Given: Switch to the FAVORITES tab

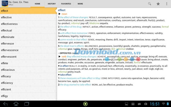Looking at the screenshot, I should pos(66,4).
